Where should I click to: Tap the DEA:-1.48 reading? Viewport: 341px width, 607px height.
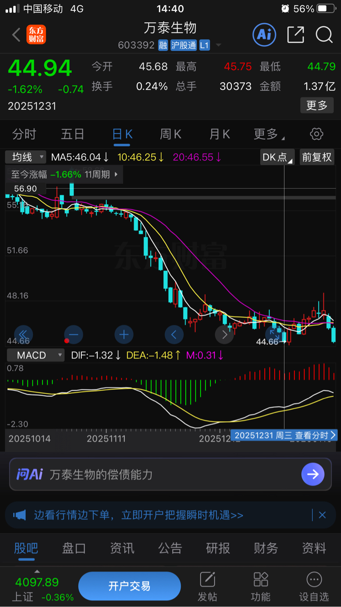point(154,355)
